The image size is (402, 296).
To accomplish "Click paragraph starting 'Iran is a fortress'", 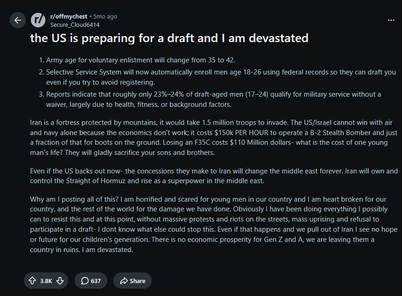I will 214,137.
